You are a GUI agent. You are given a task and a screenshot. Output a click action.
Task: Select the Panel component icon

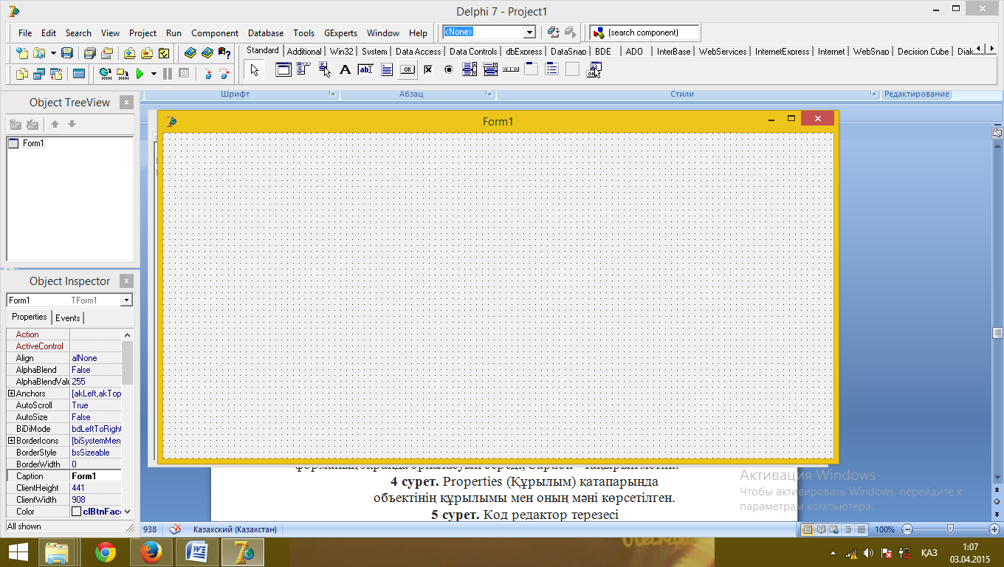click(x=572, y=70)
